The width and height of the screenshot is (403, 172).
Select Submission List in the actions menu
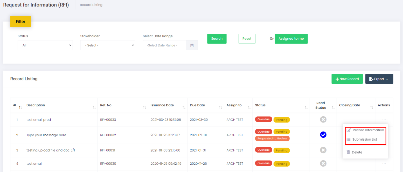pos(364,139)
